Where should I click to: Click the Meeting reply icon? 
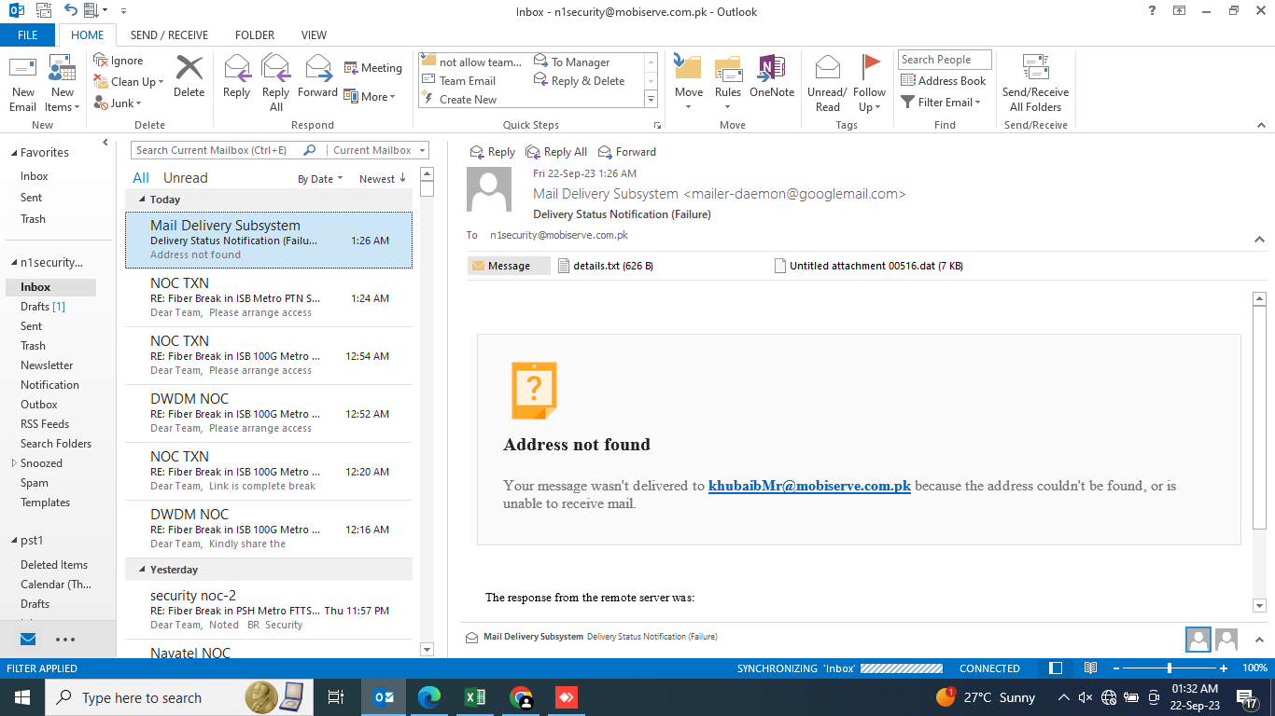(352, 68)
